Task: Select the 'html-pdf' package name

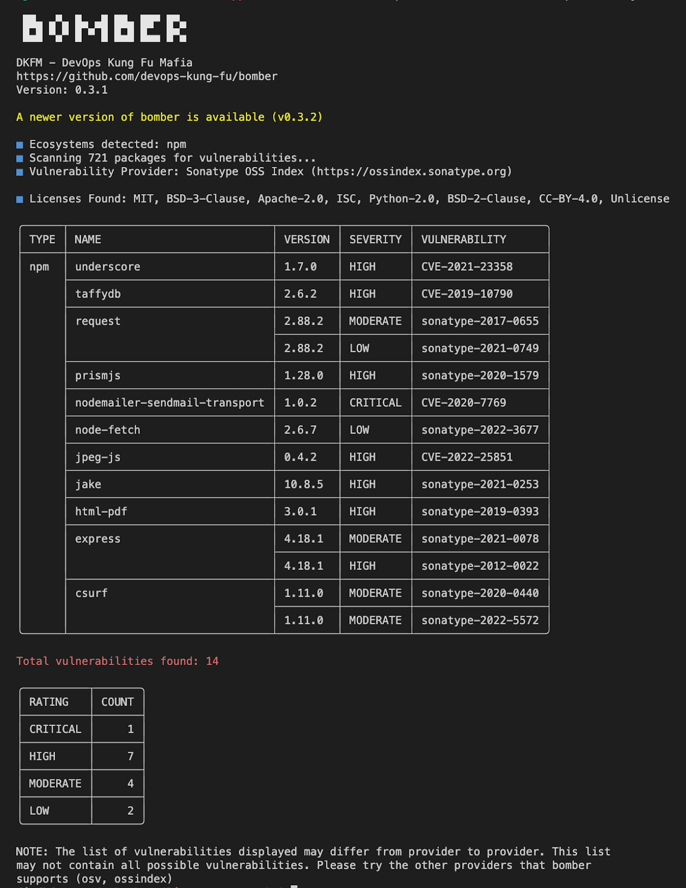Action: coord(101,512)
